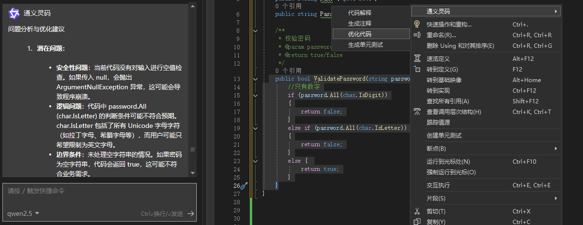Expand the 片段(S) submenu arrow
The height and width of the screenshot is (225, 583).
(556, 198)
